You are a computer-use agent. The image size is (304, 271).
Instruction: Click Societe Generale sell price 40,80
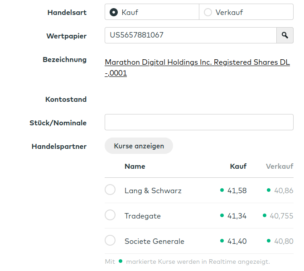(x=284, y=242)
